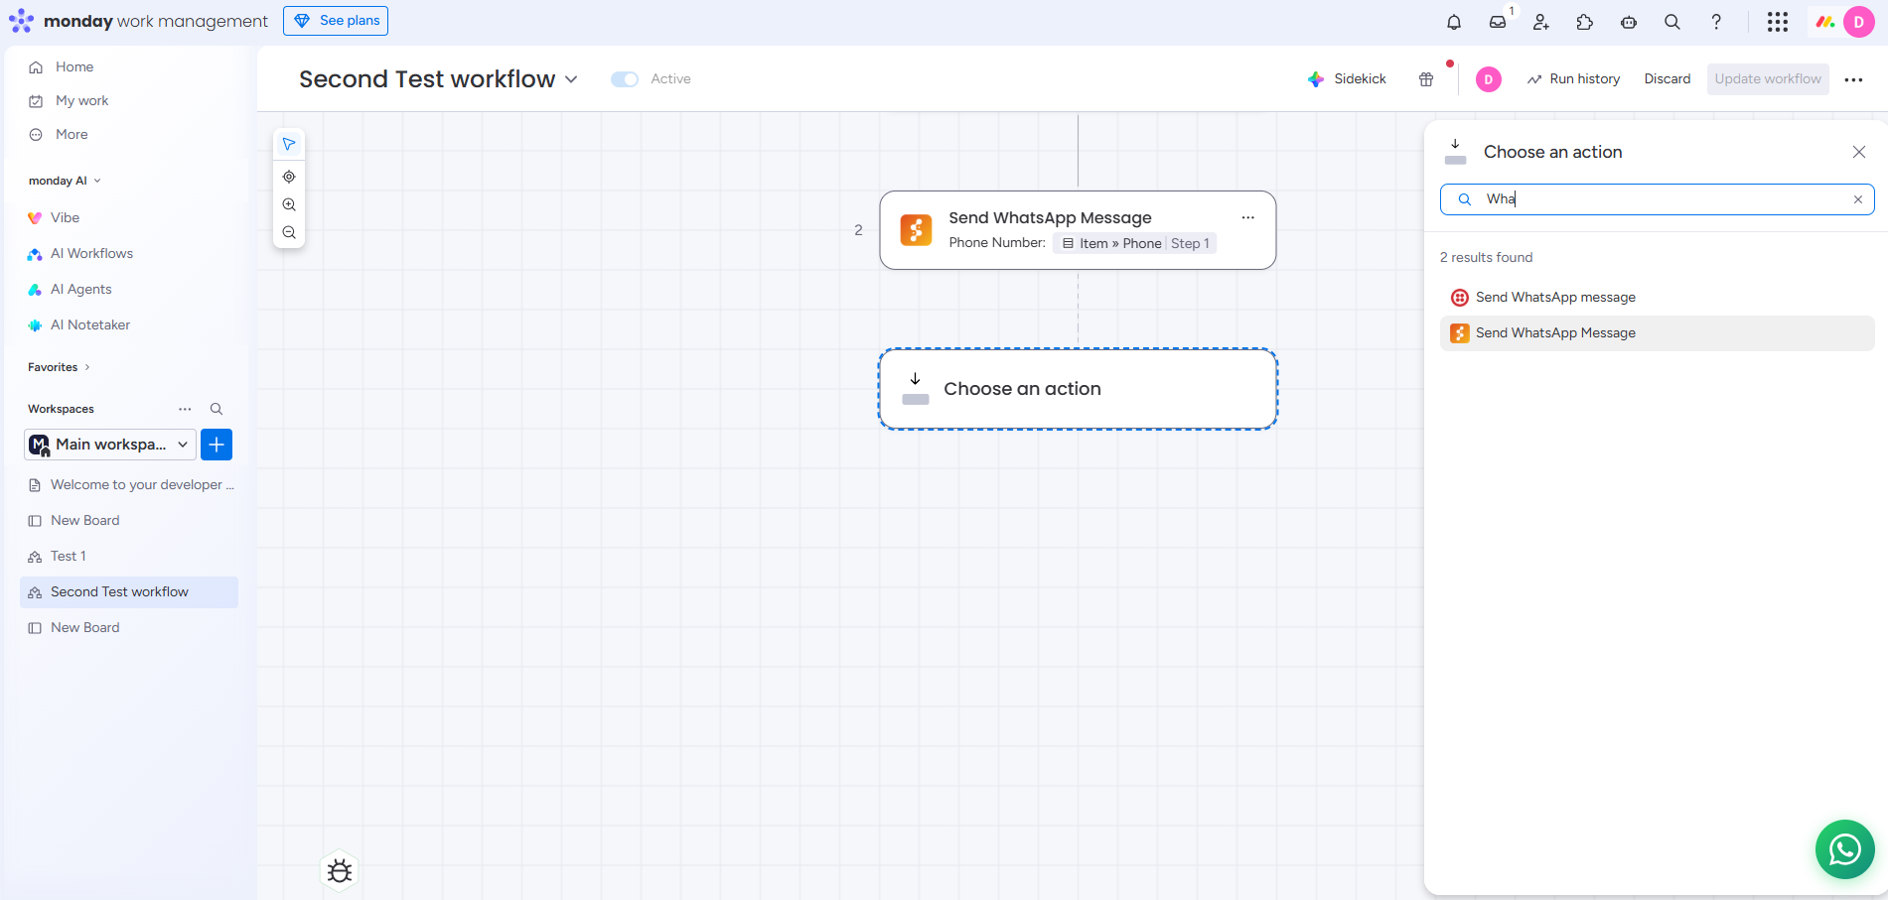Expand the Second Test workflow title dropdown

click(571, 79)
